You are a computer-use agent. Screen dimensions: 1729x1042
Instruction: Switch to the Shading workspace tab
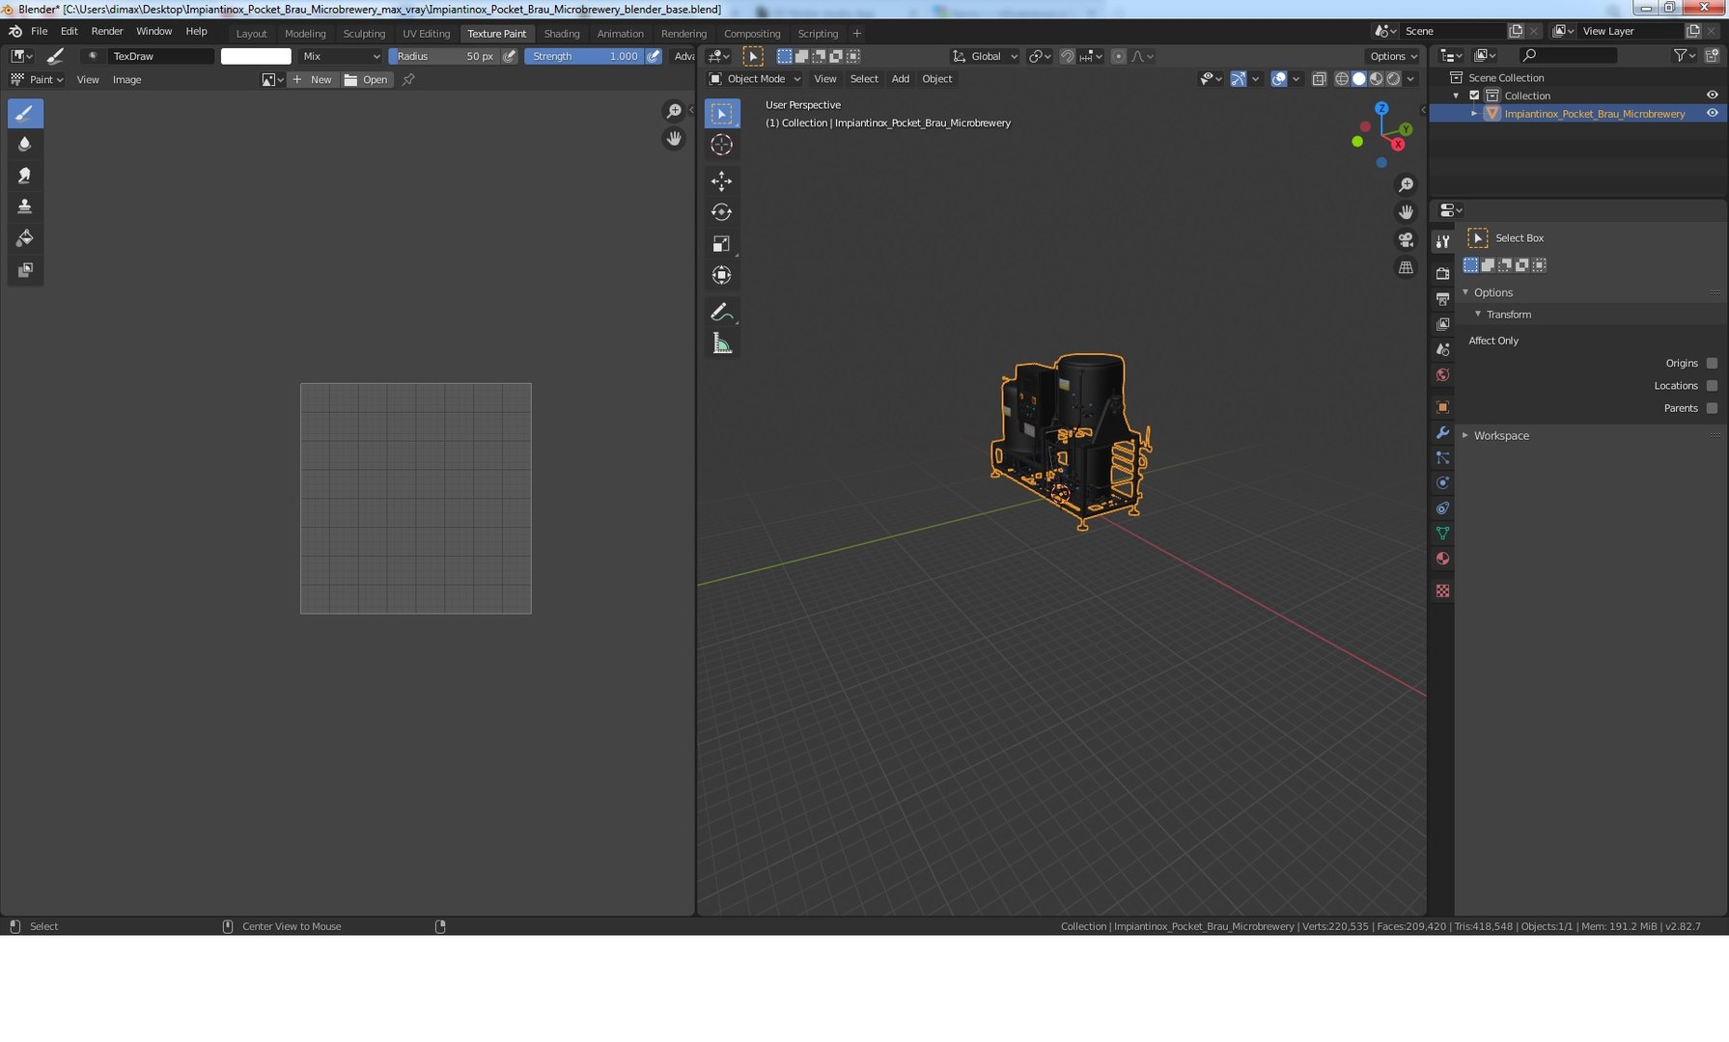562,33
